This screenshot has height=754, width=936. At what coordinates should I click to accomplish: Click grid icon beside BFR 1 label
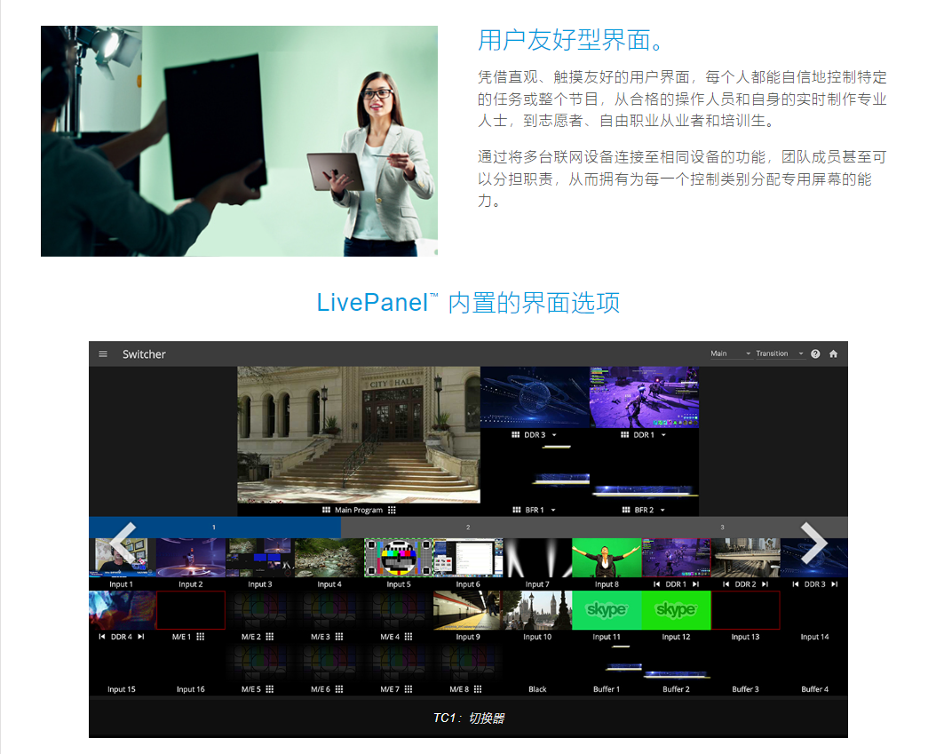pyautogui.click(x=517, y=510)
